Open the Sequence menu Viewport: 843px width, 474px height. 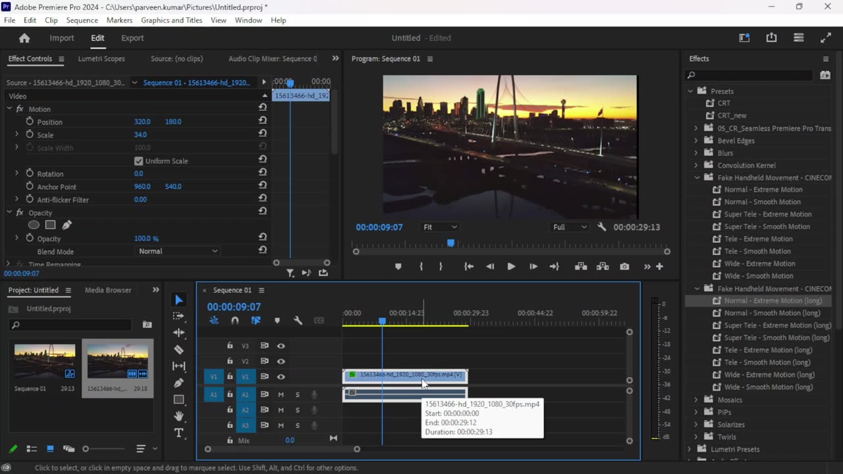point(82,20)
